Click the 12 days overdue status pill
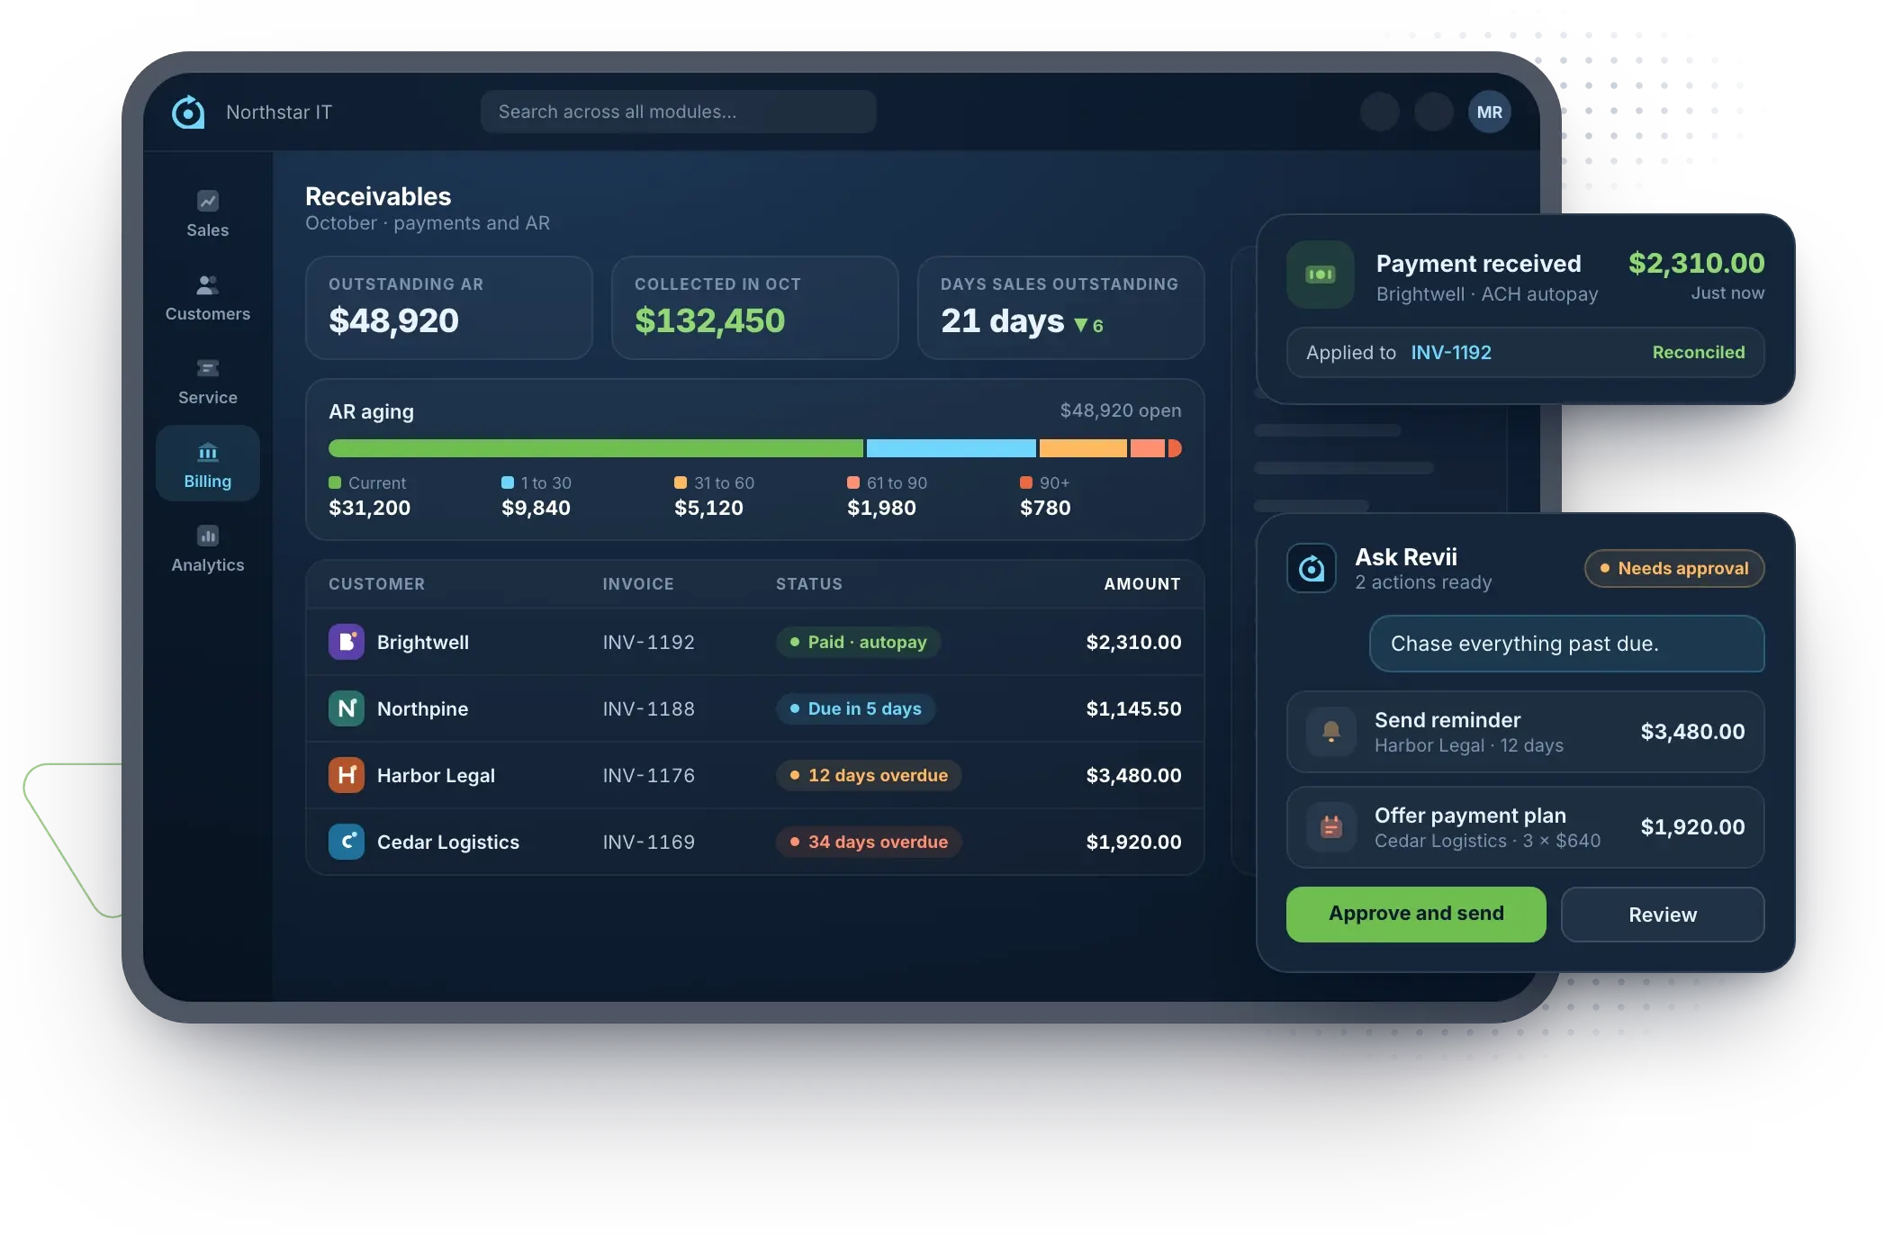Image resolution: width=1885 pixels, height=1235 pixels. pos(869,775)
